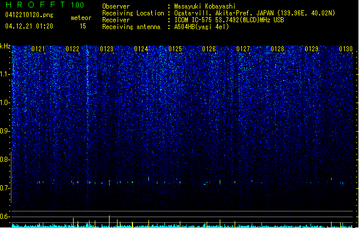Select the filename 0412210120.png
This screenshot has height=228, width=359.
point(29,15)
